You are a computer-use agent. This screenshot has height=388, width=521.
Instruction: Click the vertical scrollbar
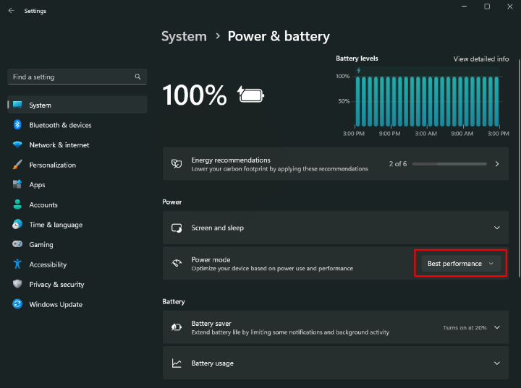pos(520,167)
